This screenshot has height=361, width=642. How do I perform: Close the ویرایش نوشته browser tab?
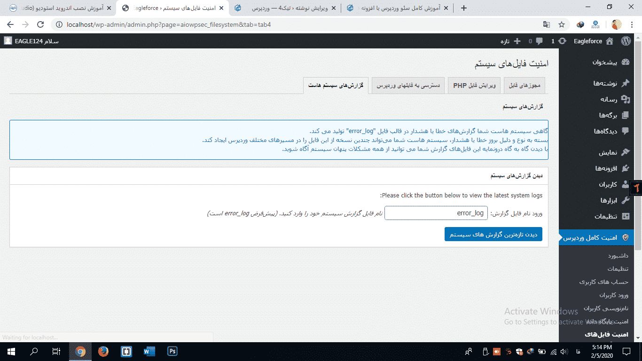pos(334,8)
